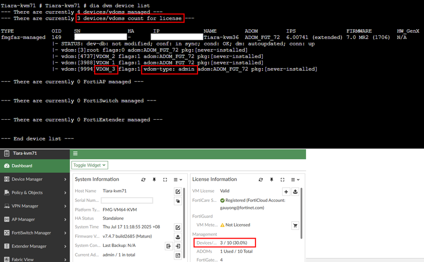The width and height of the screenshot is (424, 262).
Task: Open VPN Manager in the sidebar
Action: [35, 206]
